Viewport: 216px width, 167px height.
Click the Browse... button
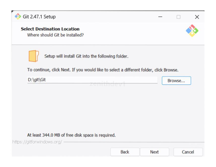click(176, 81)
